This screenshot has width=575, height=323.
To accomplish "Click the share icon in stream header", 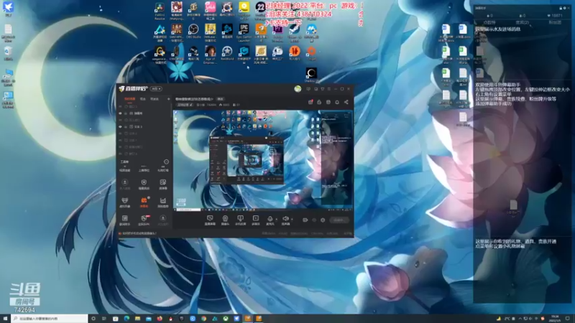I will click(x=346, y=102).
